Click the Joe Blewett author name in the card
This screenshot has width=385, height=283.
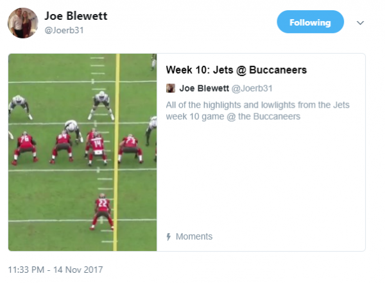point(203,88)
